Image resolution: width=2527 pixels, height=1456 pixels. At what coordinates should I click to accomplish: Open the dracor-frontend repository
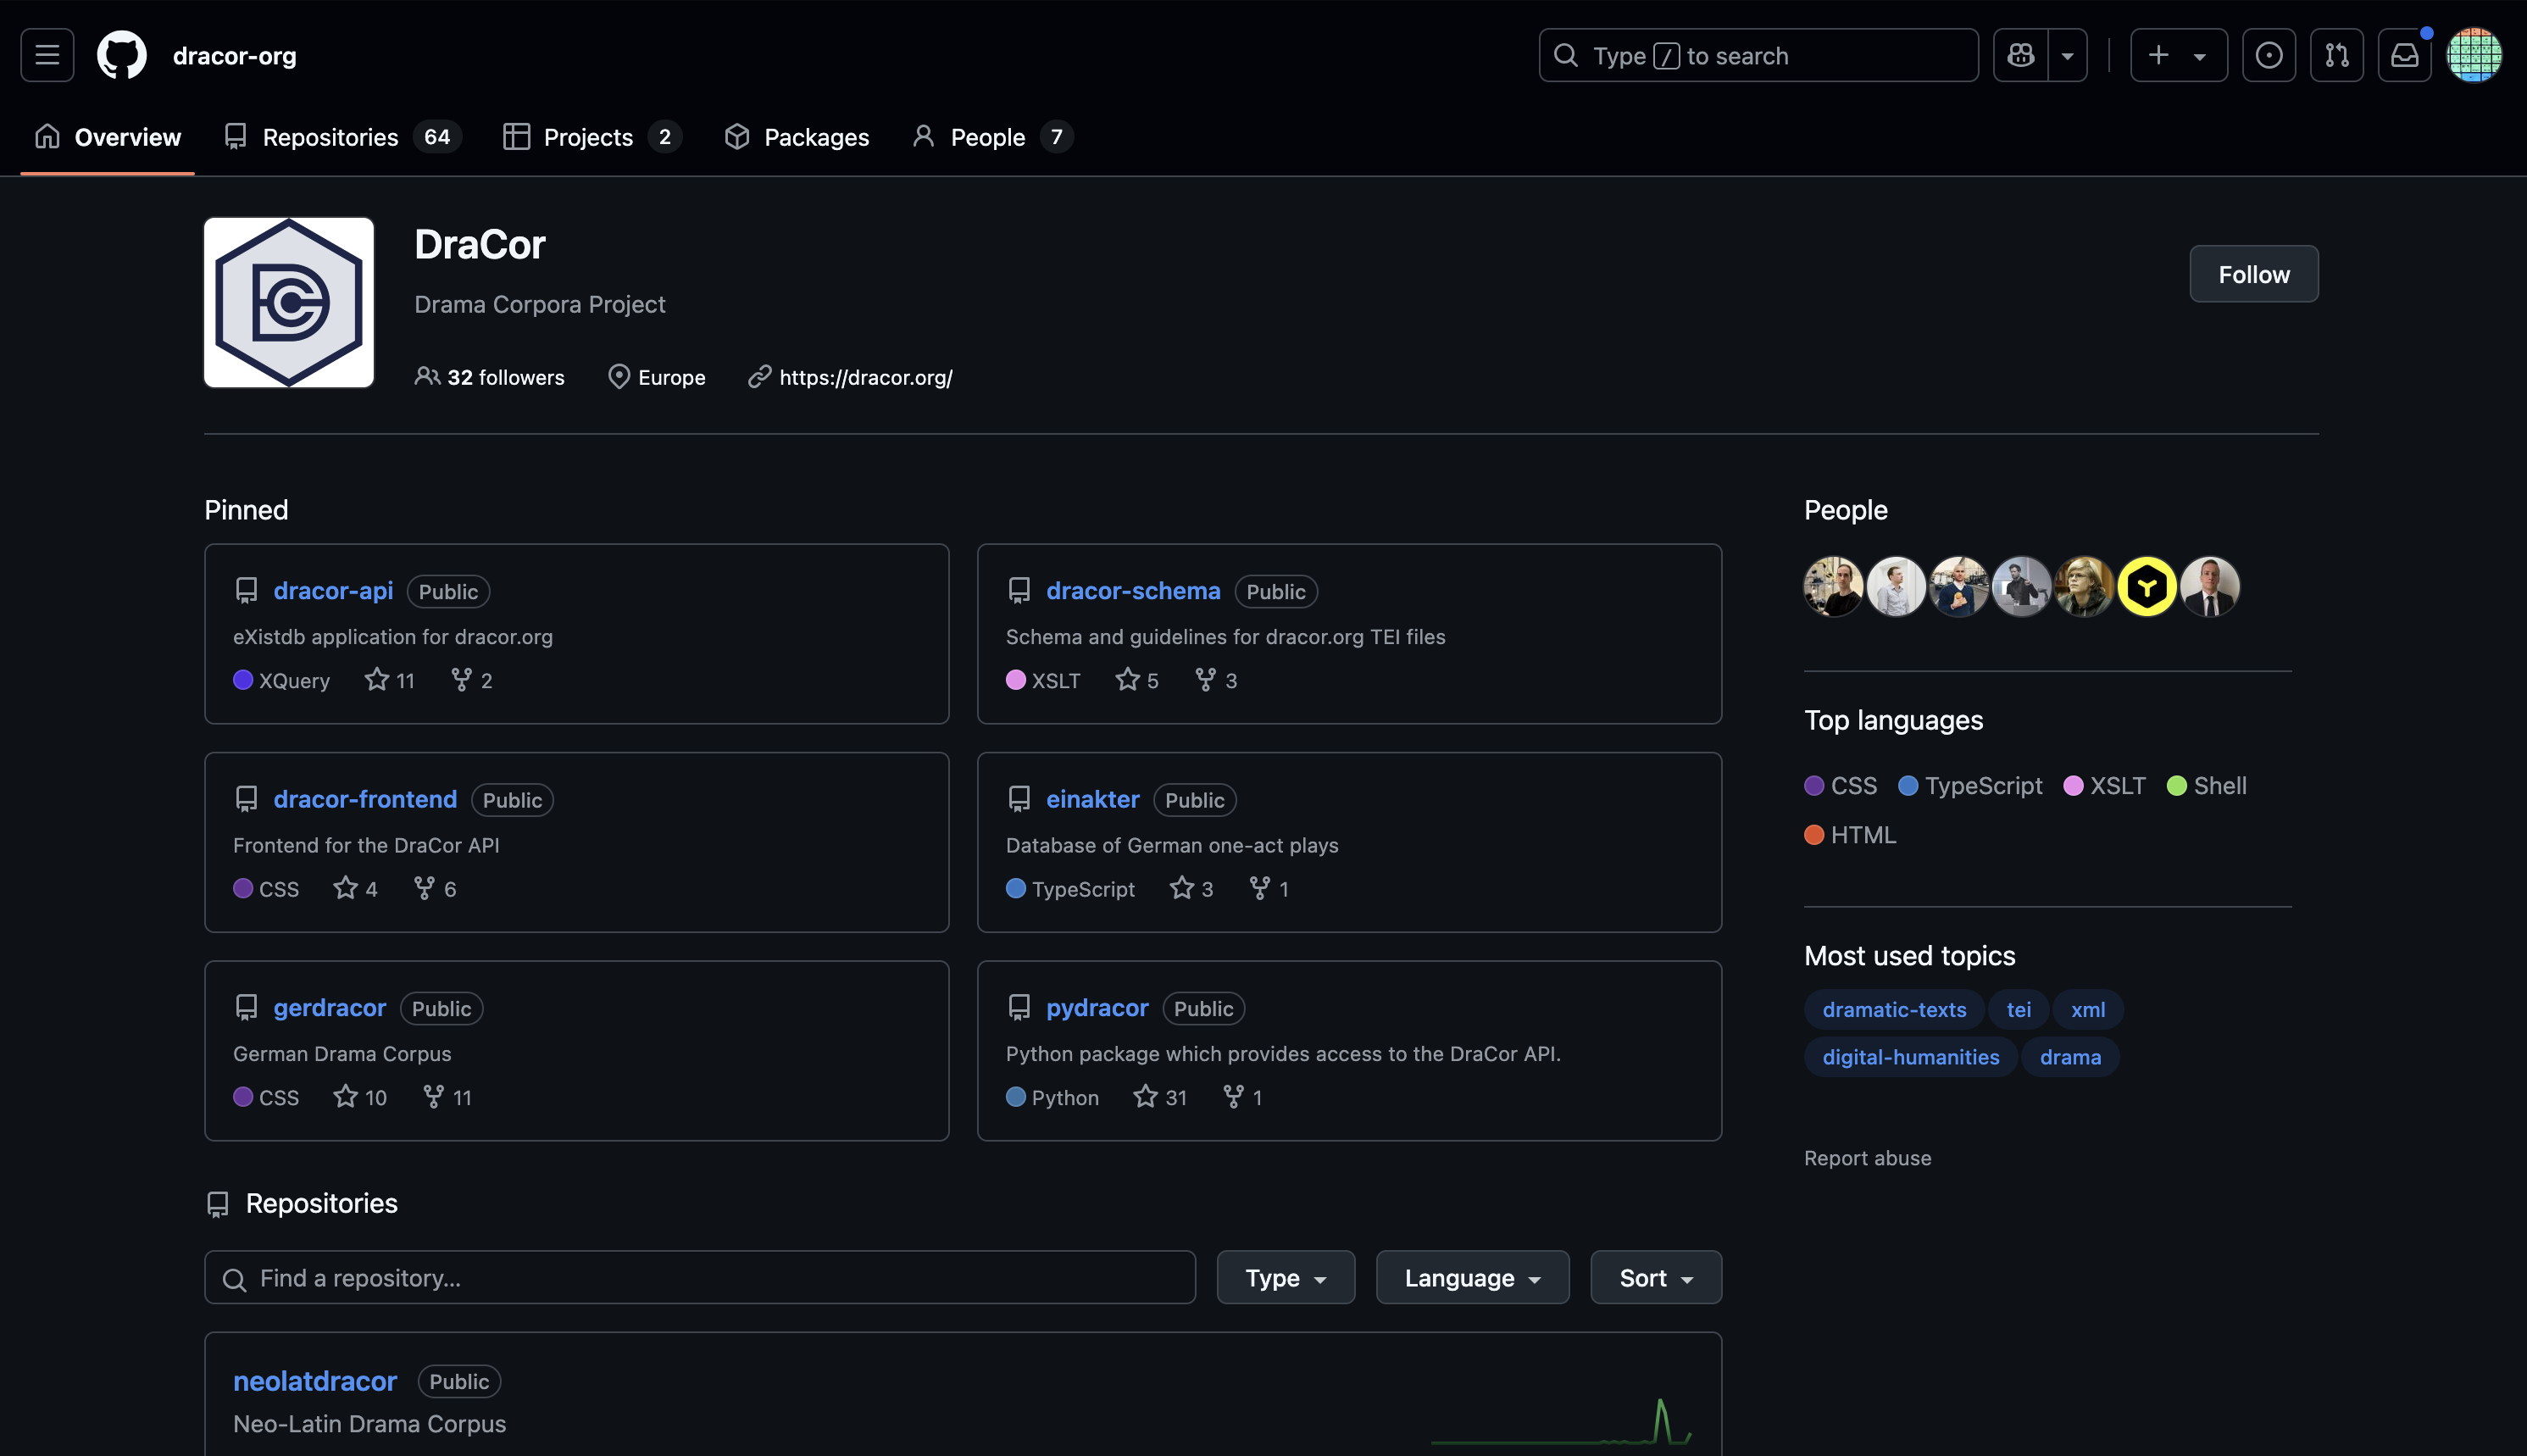[x=365, y=799]
